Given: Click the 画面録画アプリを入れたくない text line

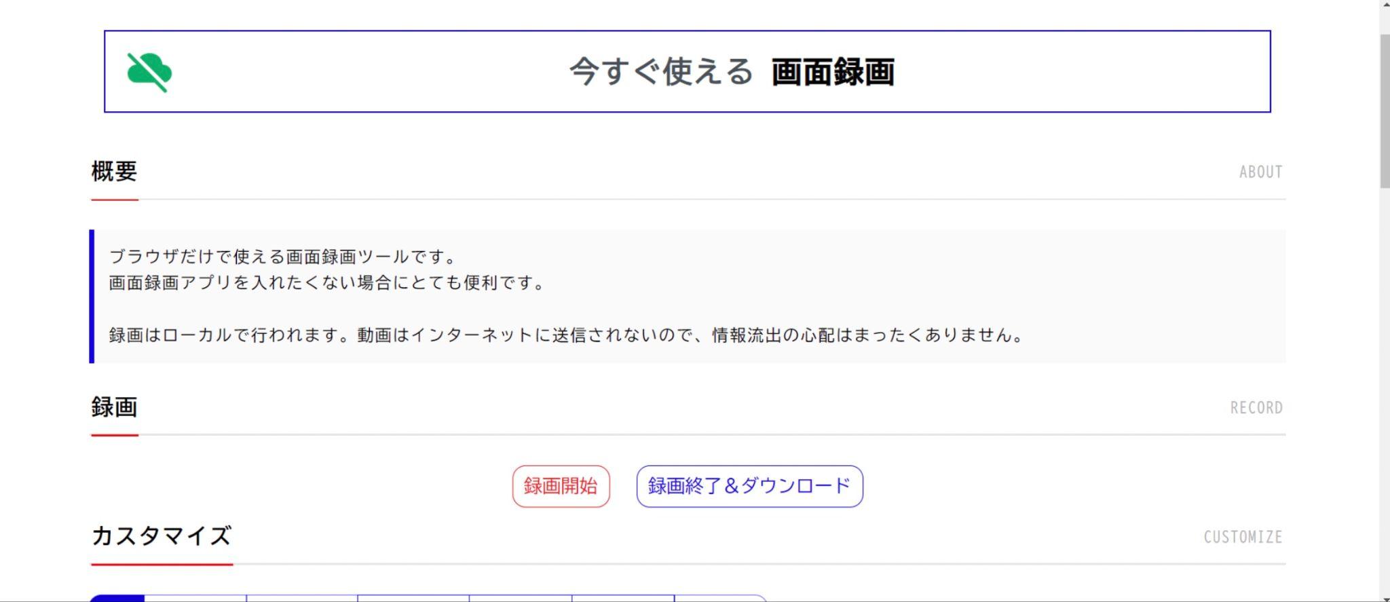Looking at the screenshot, I should tap(327, 283).
